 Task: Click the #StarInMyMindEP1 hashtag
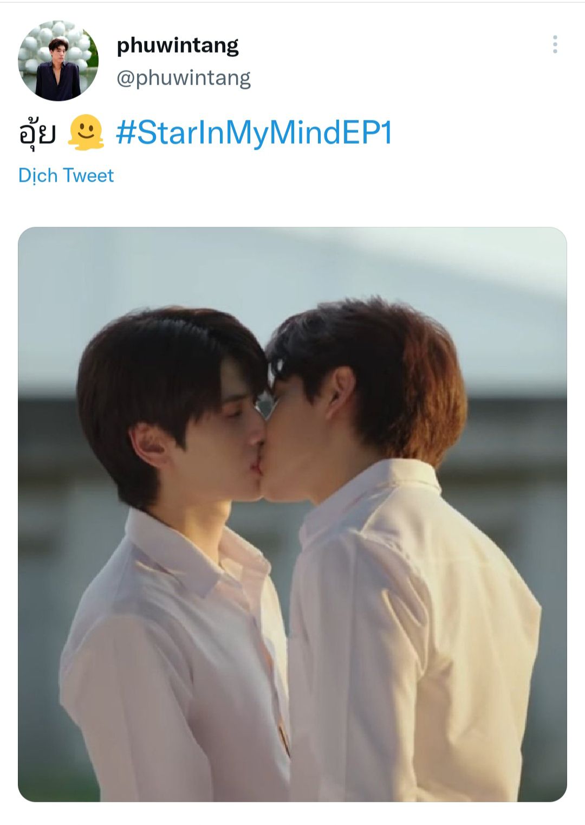tap(253, 133)
